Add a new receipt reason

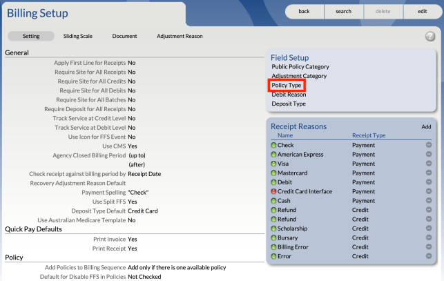tap(426, 126)
